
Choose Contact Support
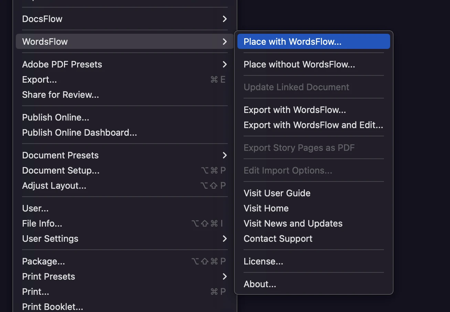pos(314,239)
